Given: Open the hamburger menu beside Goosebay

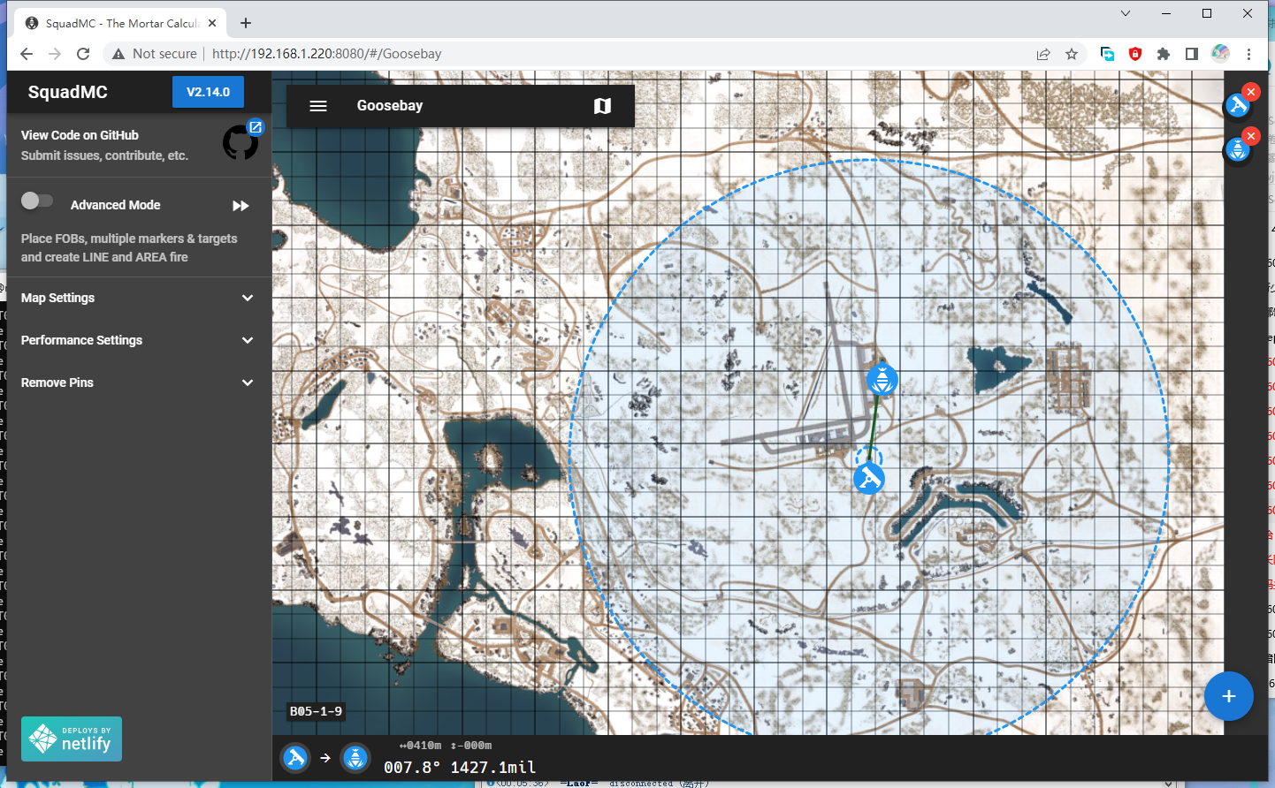Looking at the screenshot, I should 318,106.
